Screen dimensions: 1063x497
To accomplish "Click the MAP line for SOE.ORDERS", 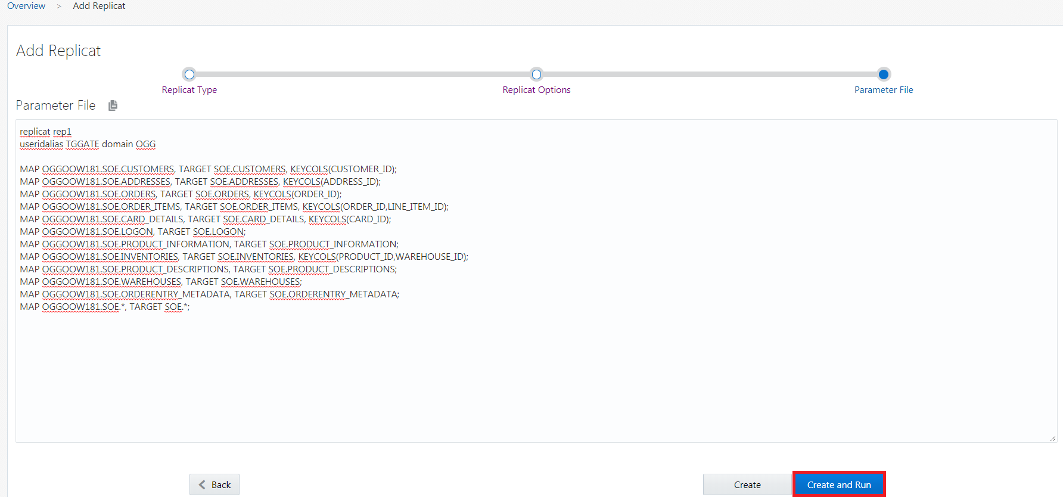I will pos(181,194).
